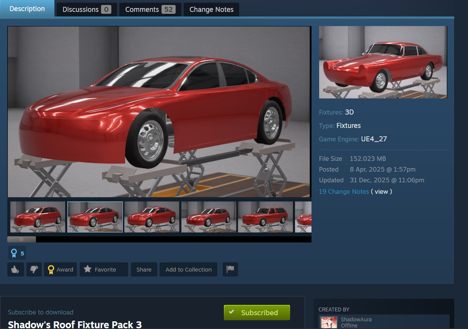Screen dimensions: 468x329
Task: Give an Award to this item
Action: (x=60, y=270)
